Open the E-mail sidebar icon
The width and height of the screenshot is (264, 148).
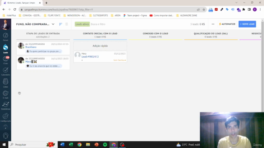[x=5, y=95]
